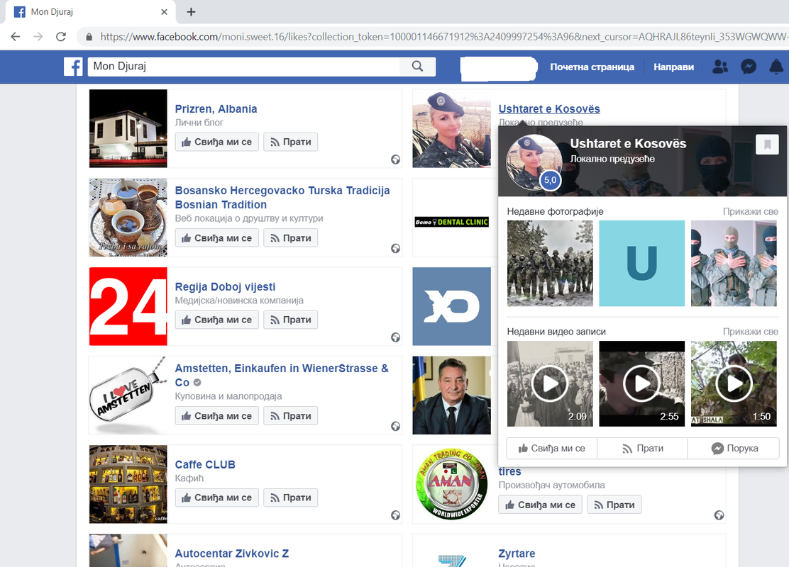The width and height of the screenshot is (789, 567).
Task: Click globe privacy icon on Bosnian Tradition card
Action: (x=395, y=248)
